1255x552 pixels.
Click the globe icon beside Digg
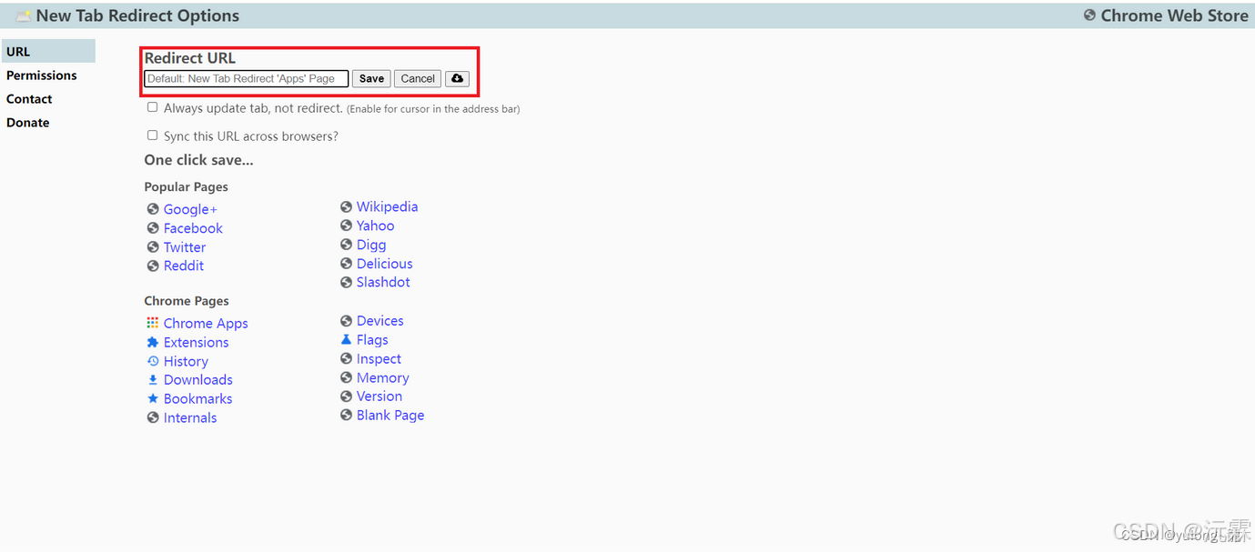pos(346,245)
